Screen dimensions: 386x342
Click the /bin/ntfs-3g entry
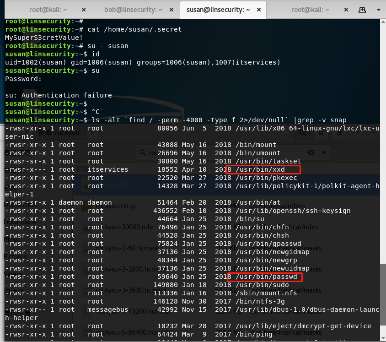260,302
